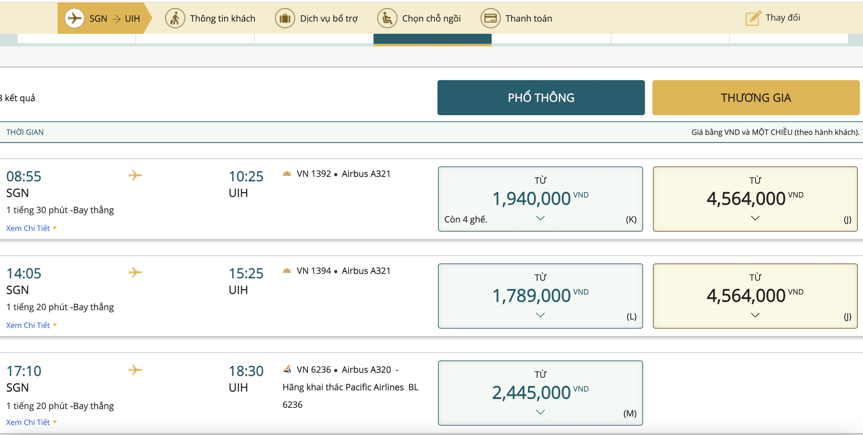Screen dimensions: 863x435
Task: Choose the 1,940,000 VND economy price
Action: [540, 199]
